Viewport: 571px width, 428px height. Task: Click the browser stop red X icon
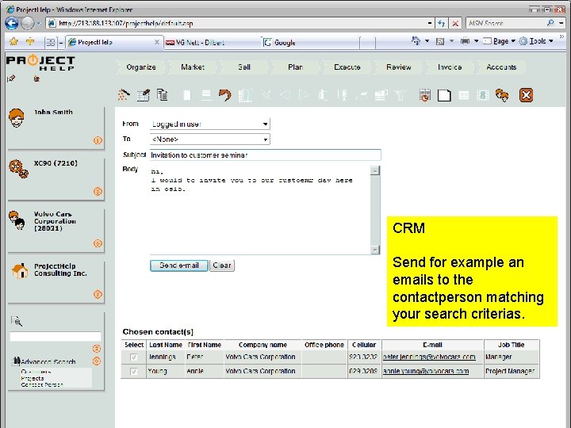coord(455,23)
